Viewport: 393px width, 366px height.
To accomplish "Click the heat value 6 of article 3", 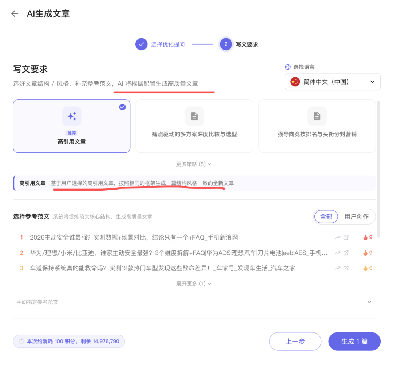I will pyautogui.click(x=371, y=268).
